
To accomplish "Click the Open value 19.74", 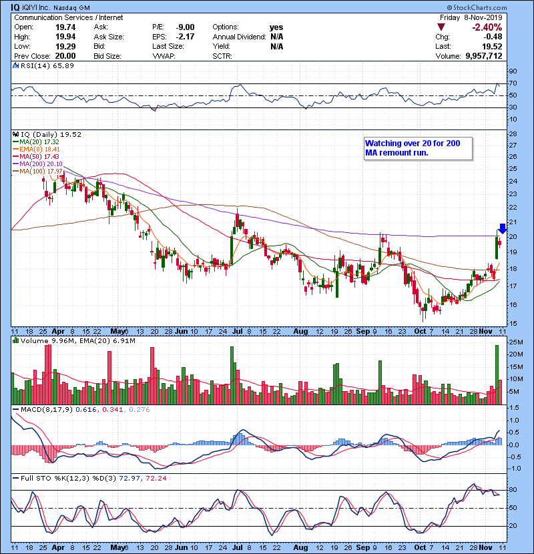I will pyautogui.click(x=65, y=27).
